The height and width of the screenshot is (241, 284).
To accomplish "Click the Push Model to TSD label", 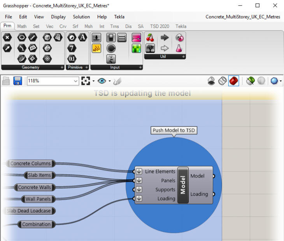I will pos(174,130).
